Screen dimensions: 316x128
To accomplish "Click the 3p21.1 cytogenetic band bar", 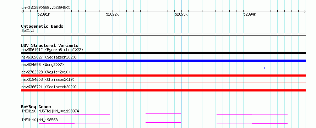I will click(x=163, y=34).
